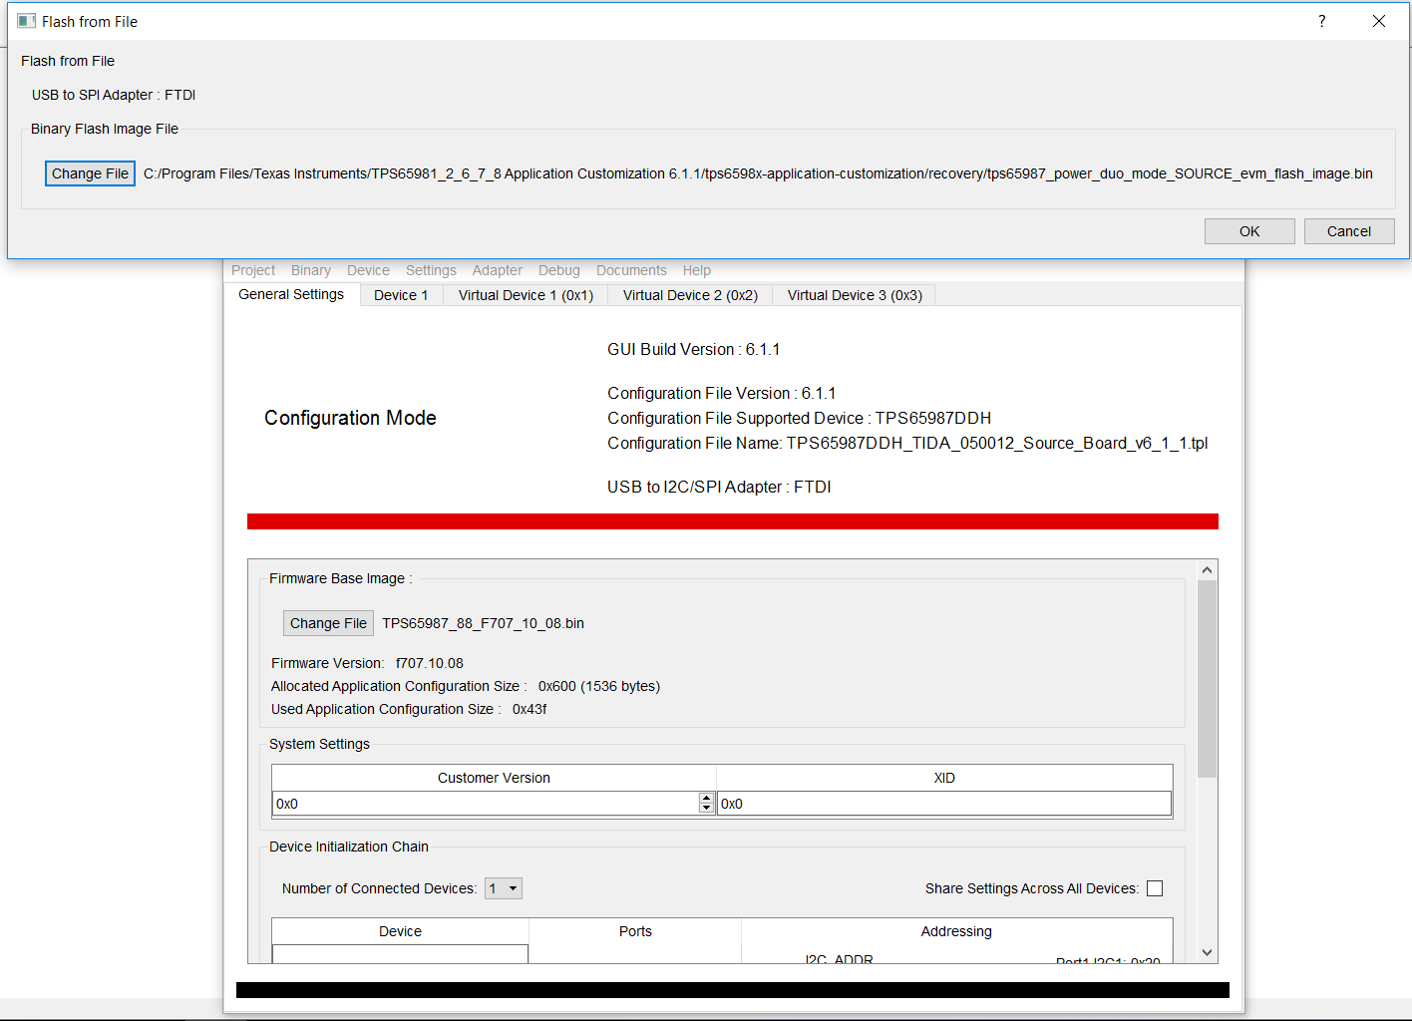Click the Flash from File title bar icon

(x=26, y=21)
